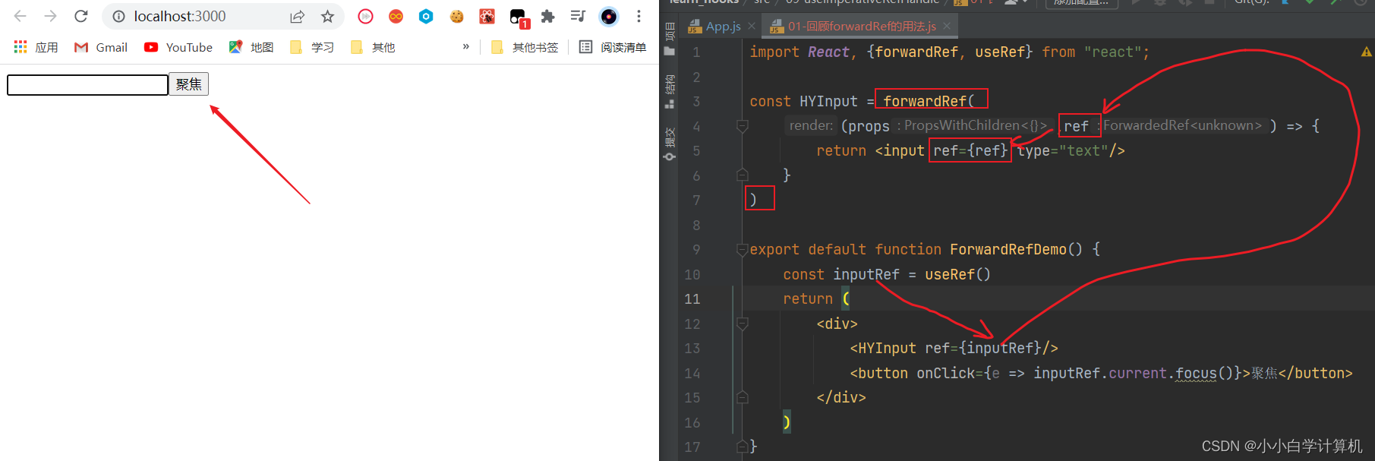This screenshot has width=1375, height=461.
Task: Open the React Developer Tools extension
Action: [487, 16]
